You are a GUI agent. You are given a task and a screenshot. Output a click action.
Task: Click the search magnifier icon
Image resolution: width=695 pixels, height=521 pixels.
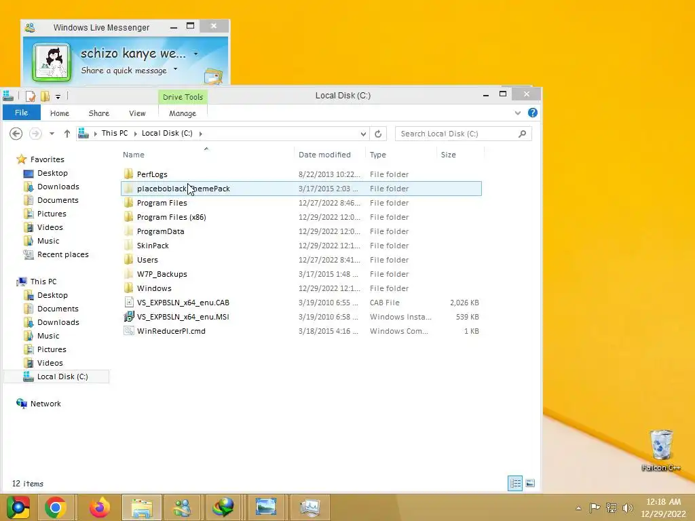click(522, 134)
